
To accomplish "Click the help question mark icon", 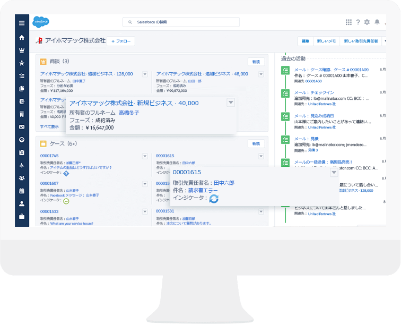I will [358, 22].
